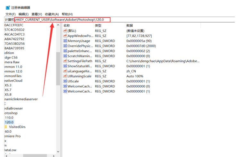Select the mera Raw tree key
Image resolution: width=243 pixels, height=157 pixels.
coord(12,62)
